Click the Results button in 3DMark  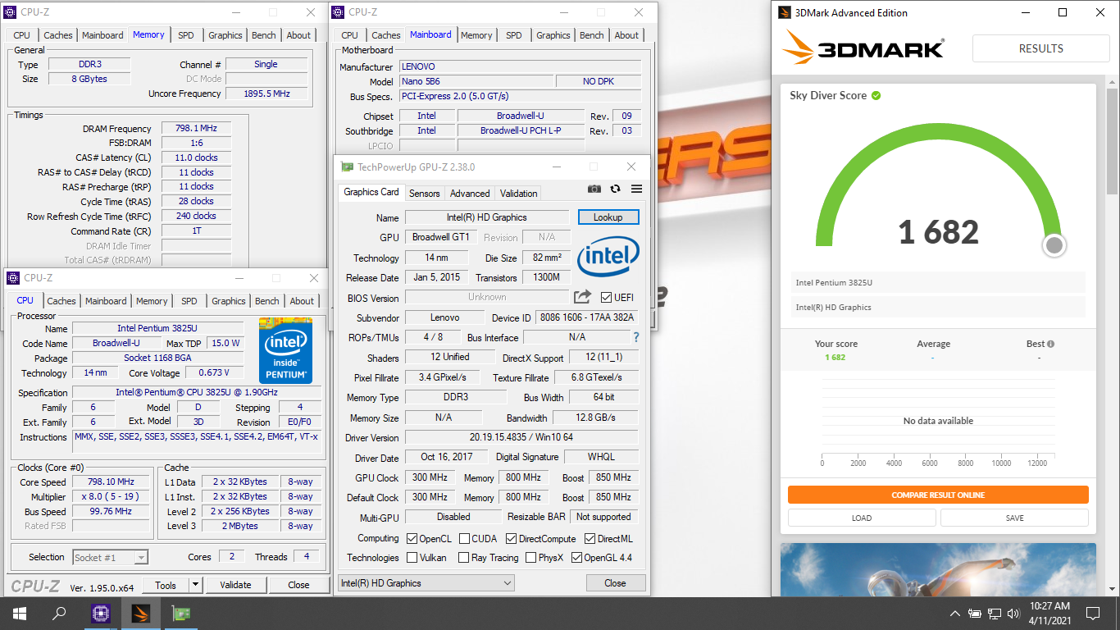pyautogui.click(x=1040, y=48)
